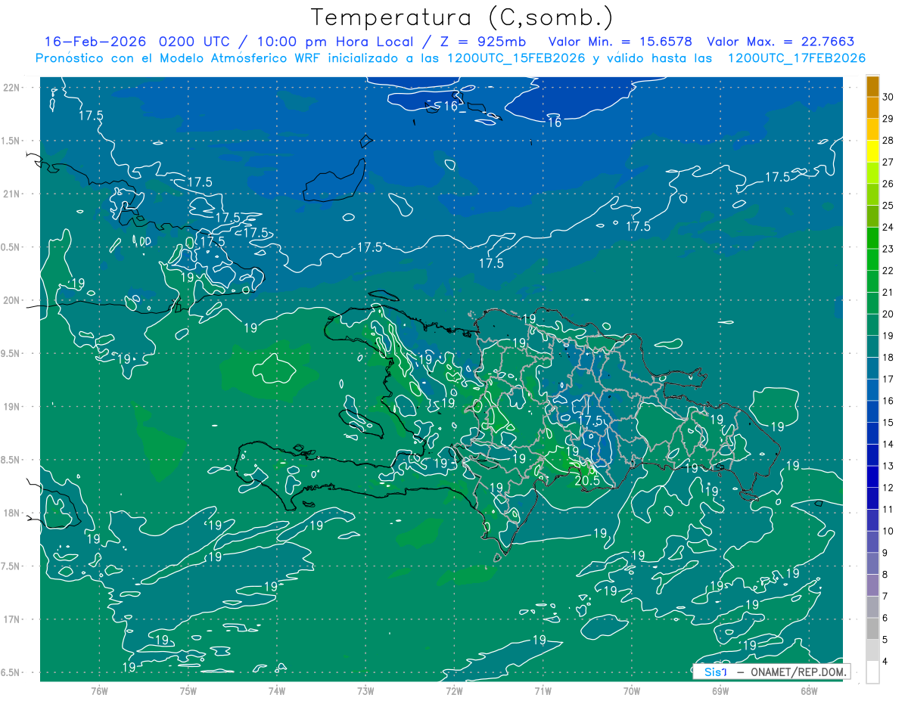Select 'Valor Max. = 22.7663' text

point(780,42)
